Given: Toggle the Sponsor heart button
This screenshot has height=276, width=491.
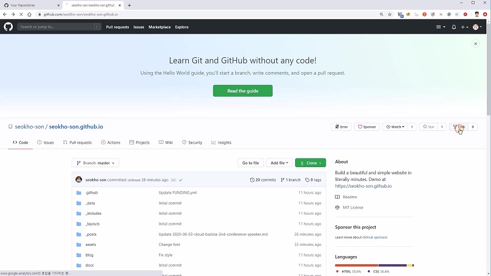Looking at the screenshot, I should (367, 127).
